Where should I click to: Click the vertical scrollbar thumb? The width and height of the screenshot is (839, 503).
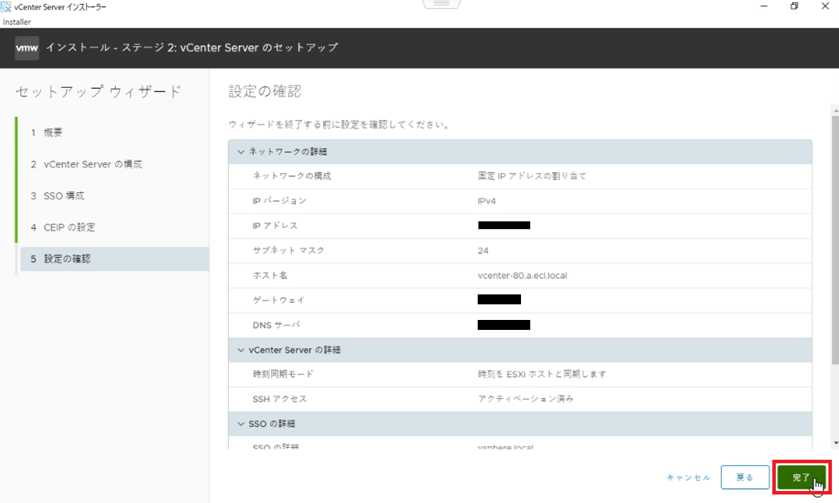click(x=835, y=241)
